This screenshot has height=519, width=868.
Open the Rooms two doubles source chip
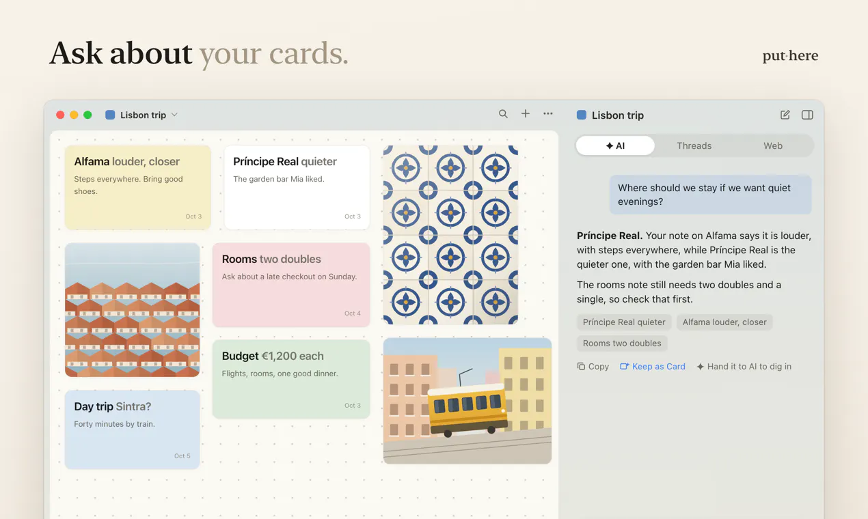(x=622, y=343)
